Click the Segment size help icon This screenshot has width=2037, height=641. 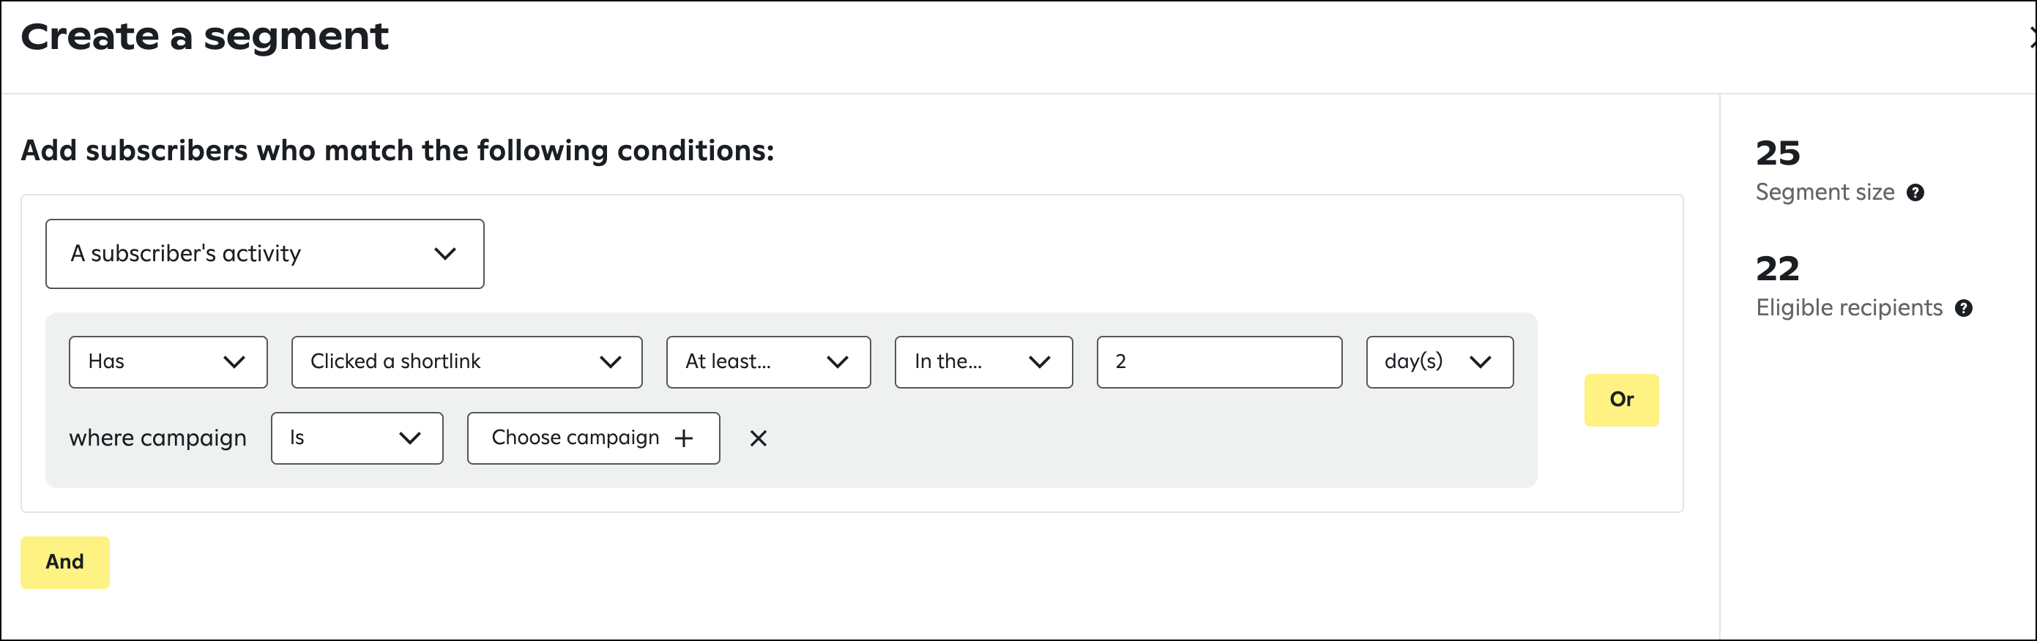point(1915,193)
